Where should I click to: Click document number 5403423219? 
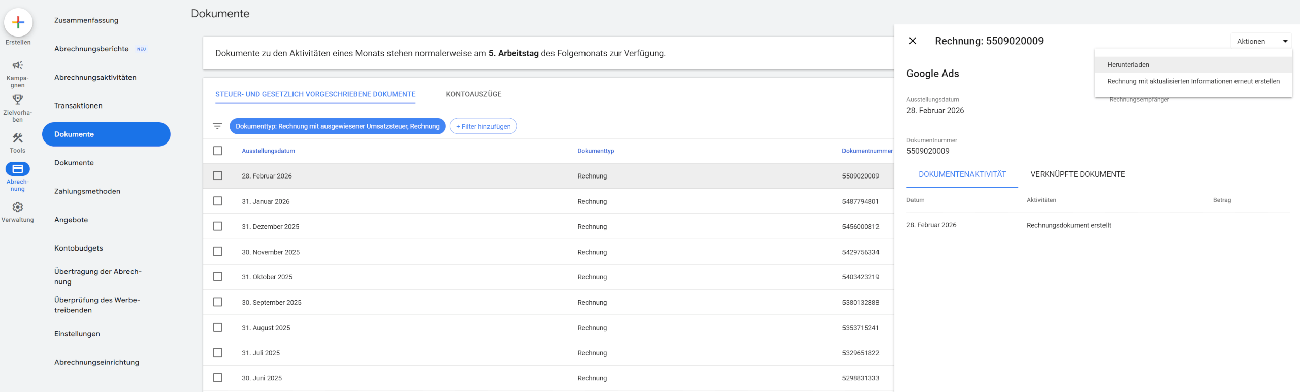pyautogui.click(x=860, y=277)
